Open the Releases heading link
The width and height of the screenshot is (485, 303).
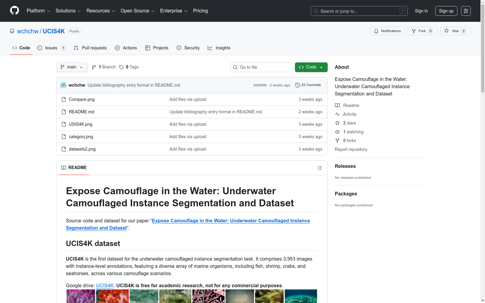click(x=345, y=166)
